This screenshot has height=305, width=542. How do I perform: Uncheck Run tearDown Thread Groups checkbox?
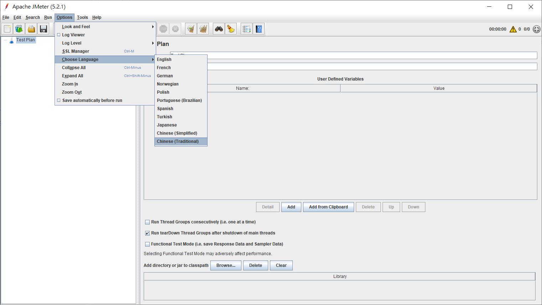pyautogui.click(x=147, y=233)
